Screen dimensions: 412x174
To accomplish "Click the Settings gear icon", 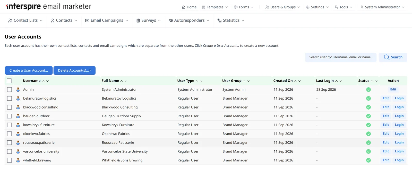I will (308, 7).
